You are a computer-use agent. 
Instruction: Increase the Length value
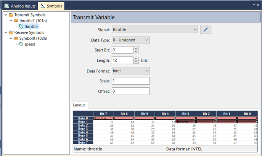(x=136, y=59)
